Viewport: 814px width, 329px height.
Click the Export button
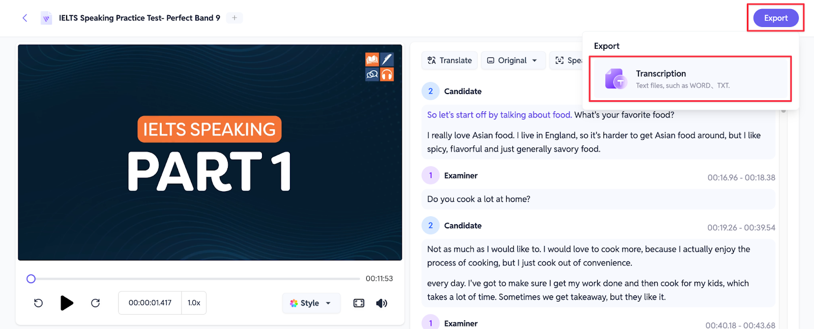[775, 18]
